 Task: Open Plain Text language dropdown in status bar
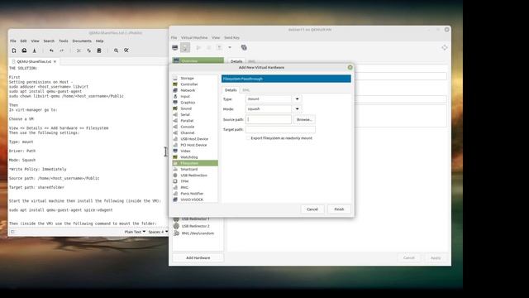135,232
